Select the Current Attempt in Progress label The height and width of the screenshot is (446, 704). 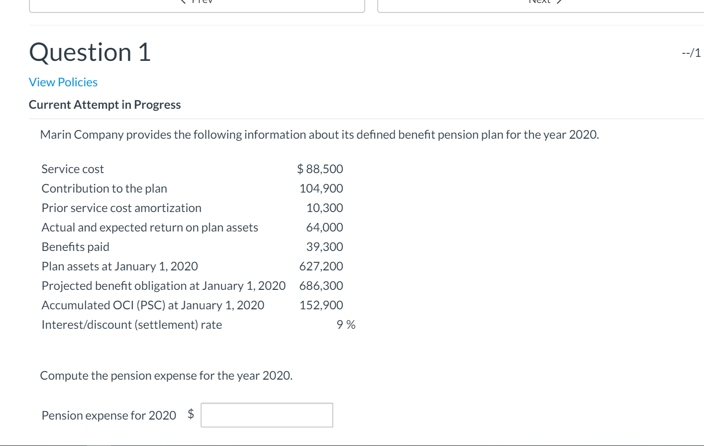(105, 104)
